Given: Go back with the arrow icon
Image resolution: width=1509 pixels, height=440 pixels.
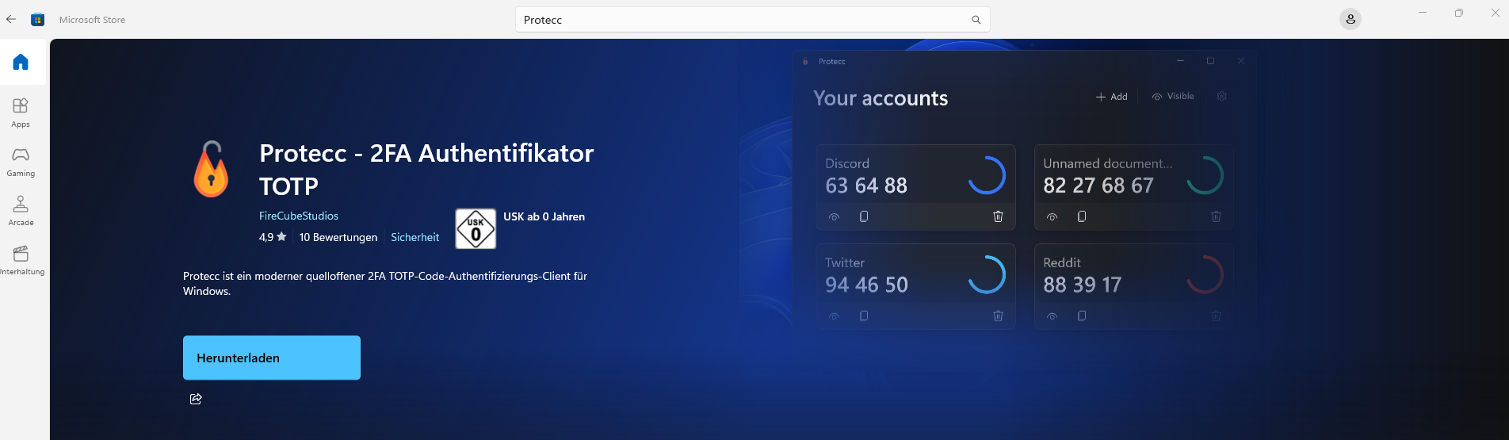Looking at the screenshot, I should (11, 19).
